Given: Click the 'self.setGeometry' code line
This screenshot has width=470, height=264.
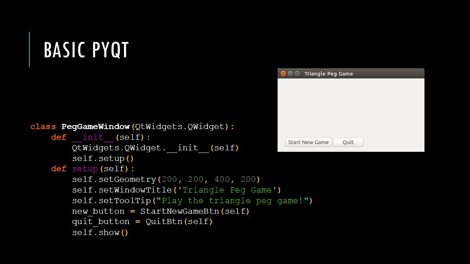Looking at the screenshot, I should pyautogui.click(x=166, y=180).
